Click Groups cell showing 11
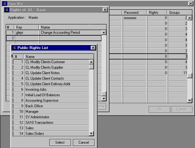This screenshot has height=148, width=195. point(178,73)
